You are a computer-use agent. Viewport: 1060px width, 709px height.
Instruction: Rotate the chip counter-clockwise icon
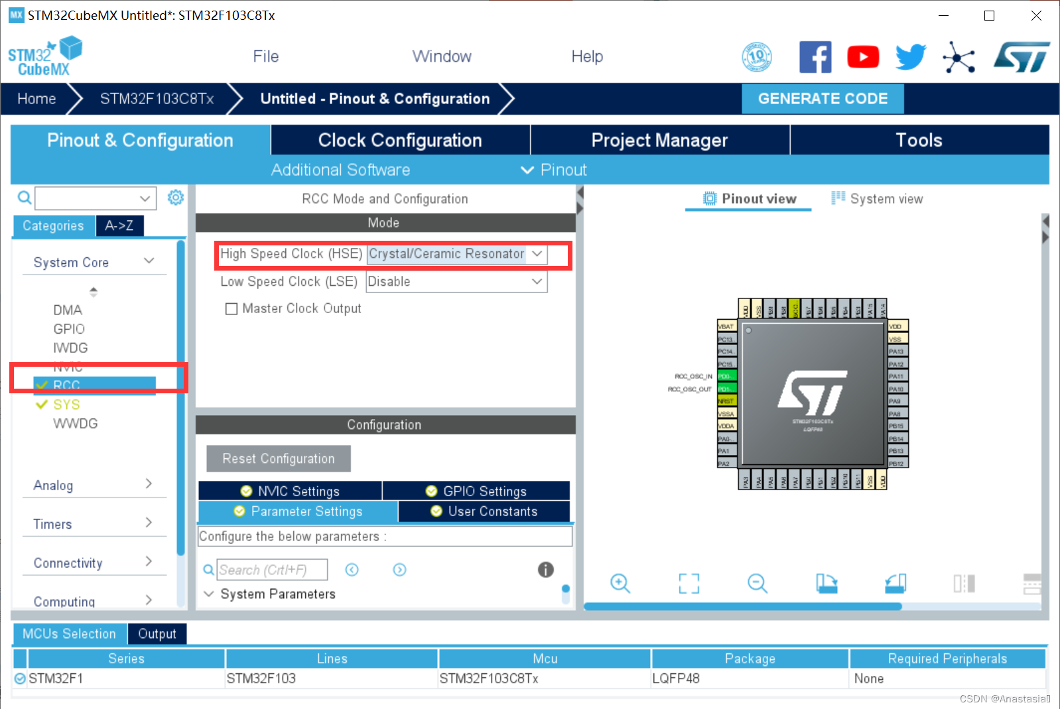pos(895,583)
